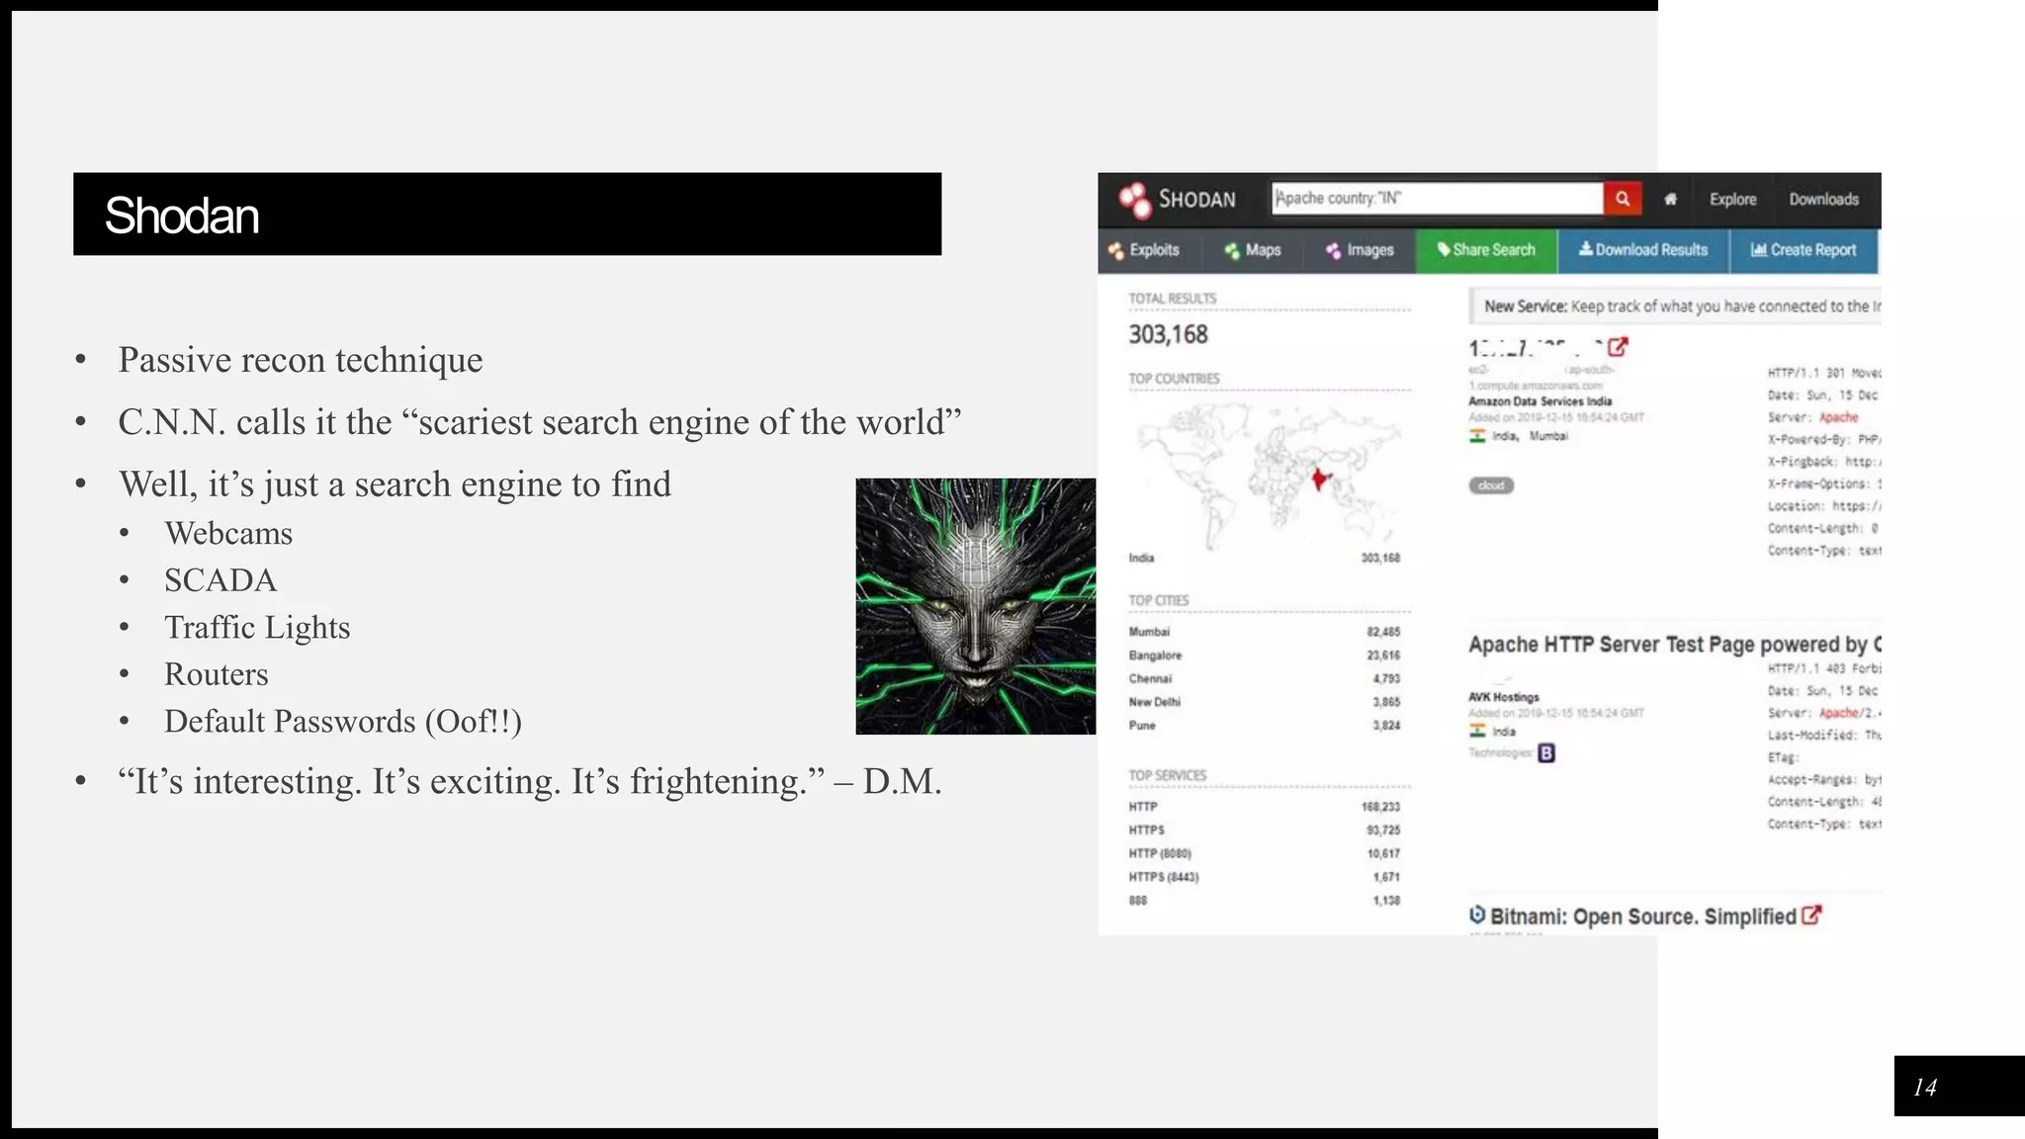Open the Explore menu item

tap(1732, 200)
